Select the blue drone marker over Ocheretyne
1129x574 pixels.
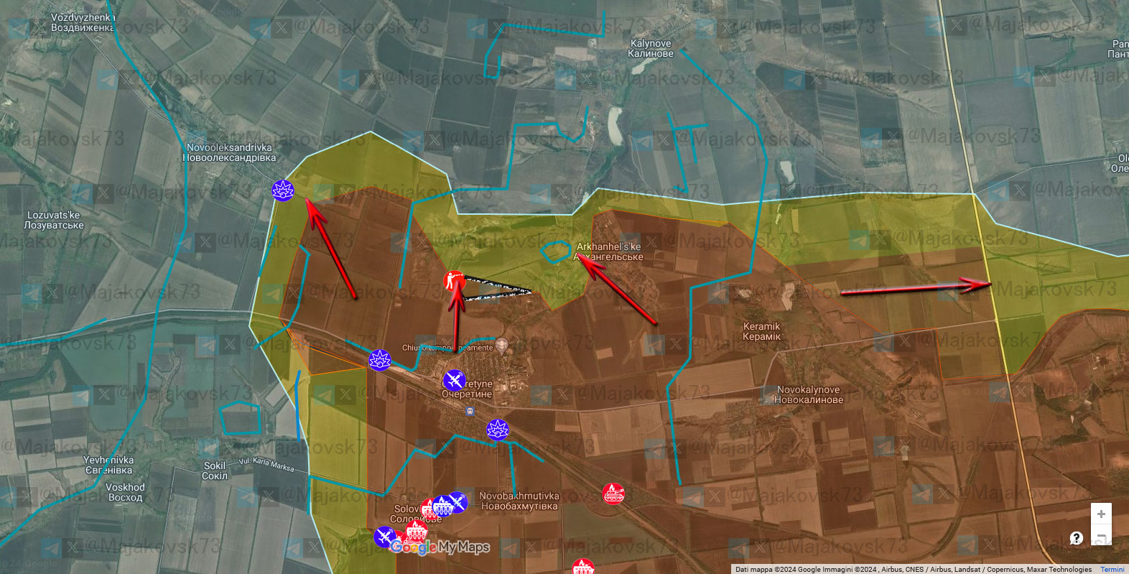(x=454, y=380)
